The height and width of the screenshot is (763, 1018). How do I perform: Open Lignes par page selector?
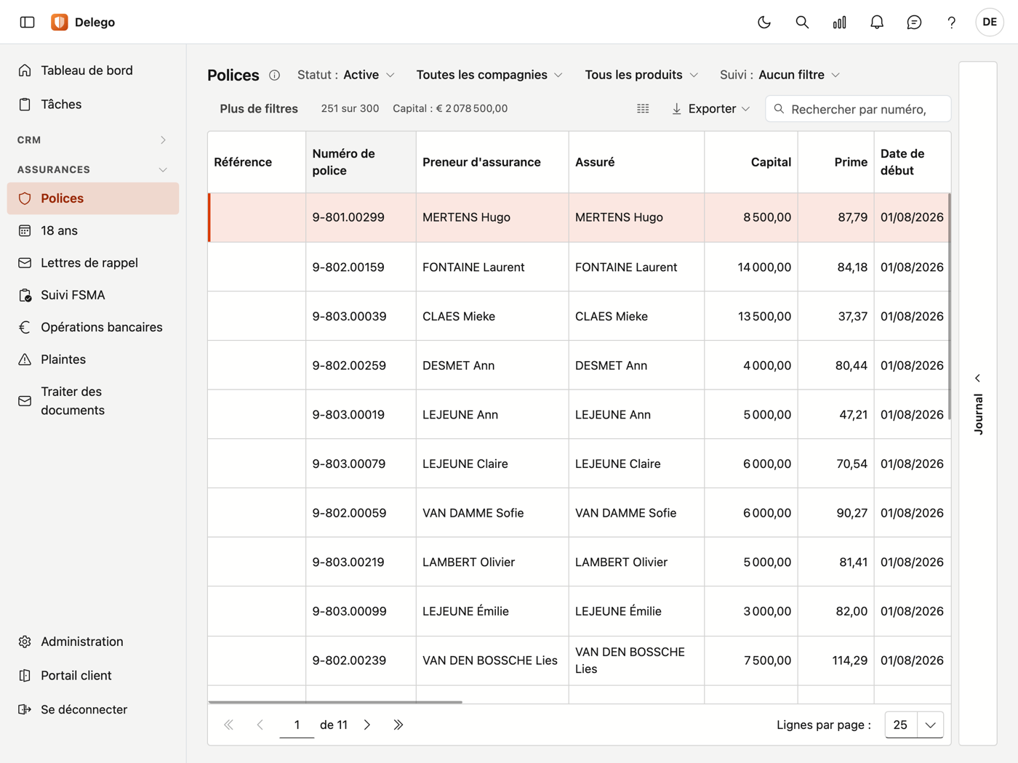[914, 724]
